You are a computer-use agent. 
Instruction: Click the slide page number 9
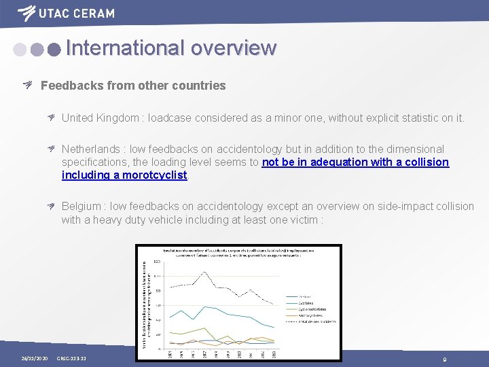[445, 360]
